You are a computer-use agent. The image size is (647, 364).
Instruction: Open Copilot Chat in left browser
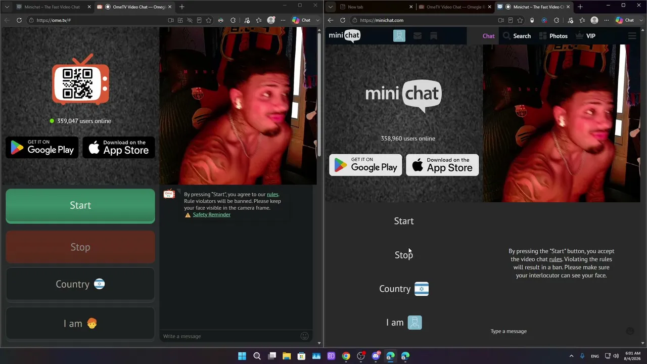301,20
